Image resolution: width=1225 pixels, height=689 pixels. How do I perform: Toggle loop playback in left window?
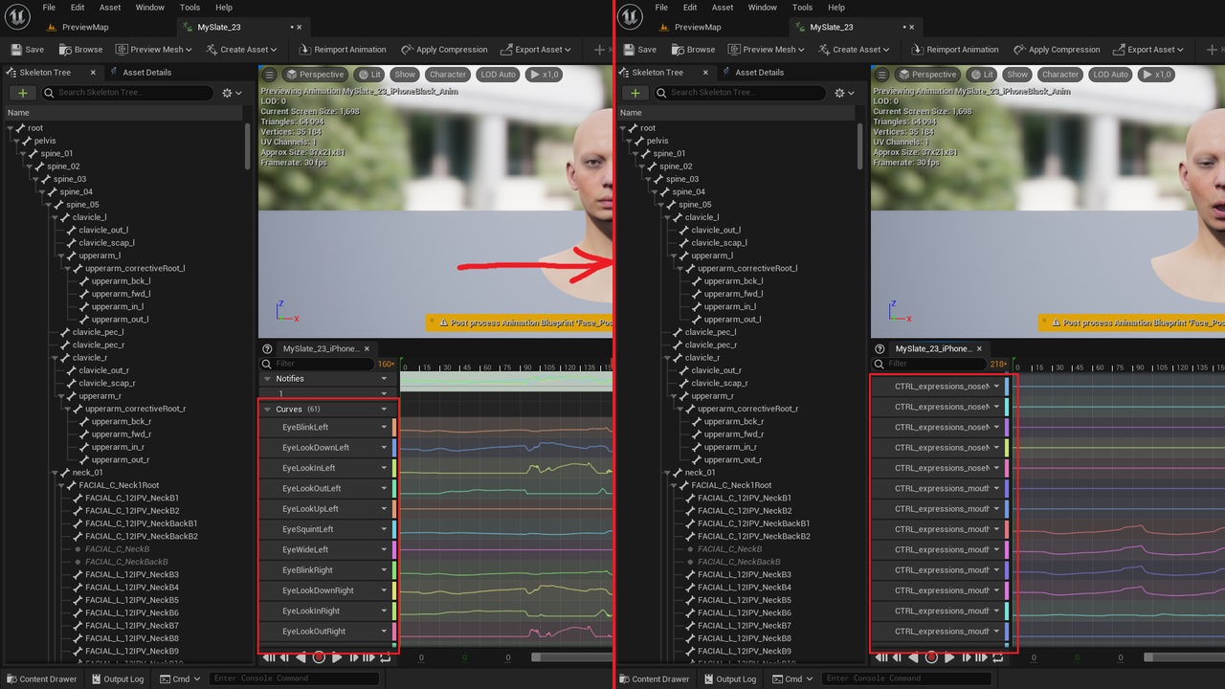386,657
